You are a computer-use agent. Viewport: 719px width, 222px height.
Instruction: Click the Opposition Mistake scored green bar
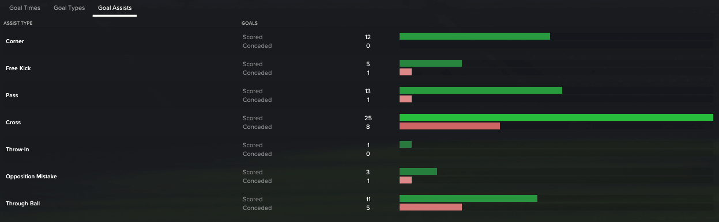coord(418,171)
